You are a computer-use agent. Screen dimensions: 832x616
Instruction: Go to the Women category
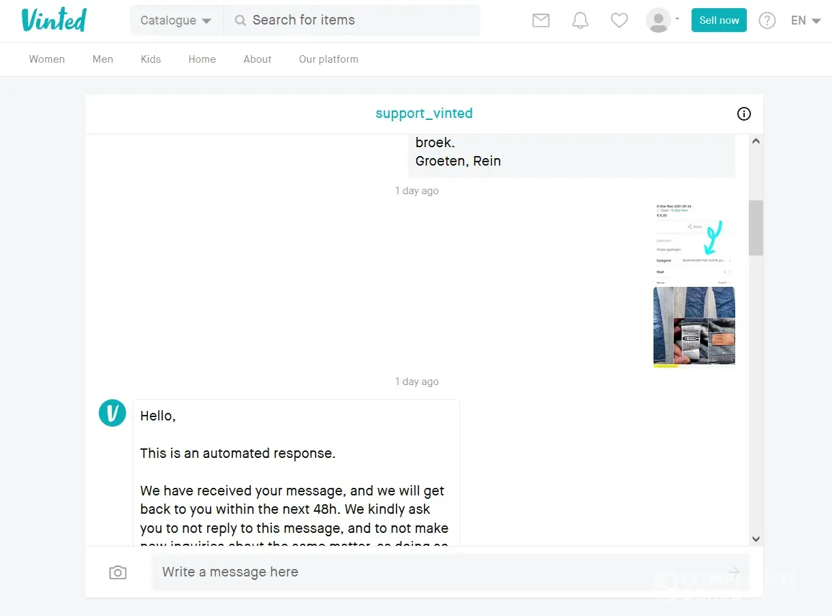coord(47,59)
